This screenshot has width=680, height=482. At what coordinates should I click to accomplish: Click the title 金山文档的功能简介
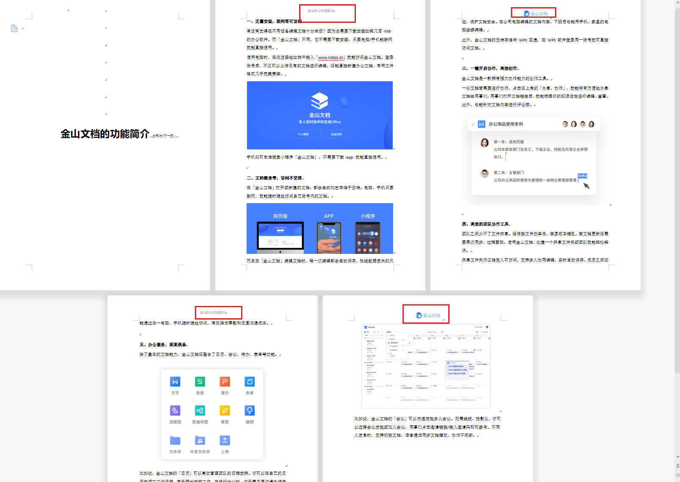105,134
